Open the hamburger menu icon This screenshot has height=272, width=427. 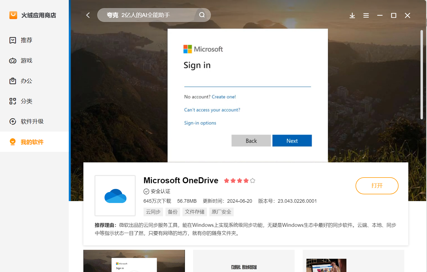(366, 15)
